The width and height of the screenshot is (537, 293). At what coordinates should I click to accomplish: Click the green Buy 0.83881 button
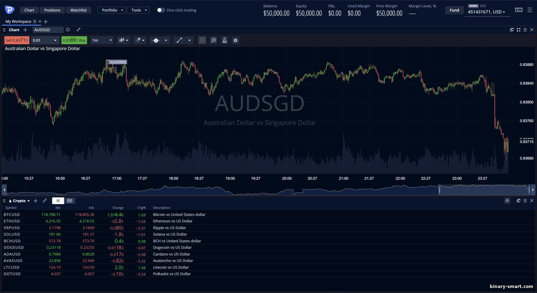(74, 40)
